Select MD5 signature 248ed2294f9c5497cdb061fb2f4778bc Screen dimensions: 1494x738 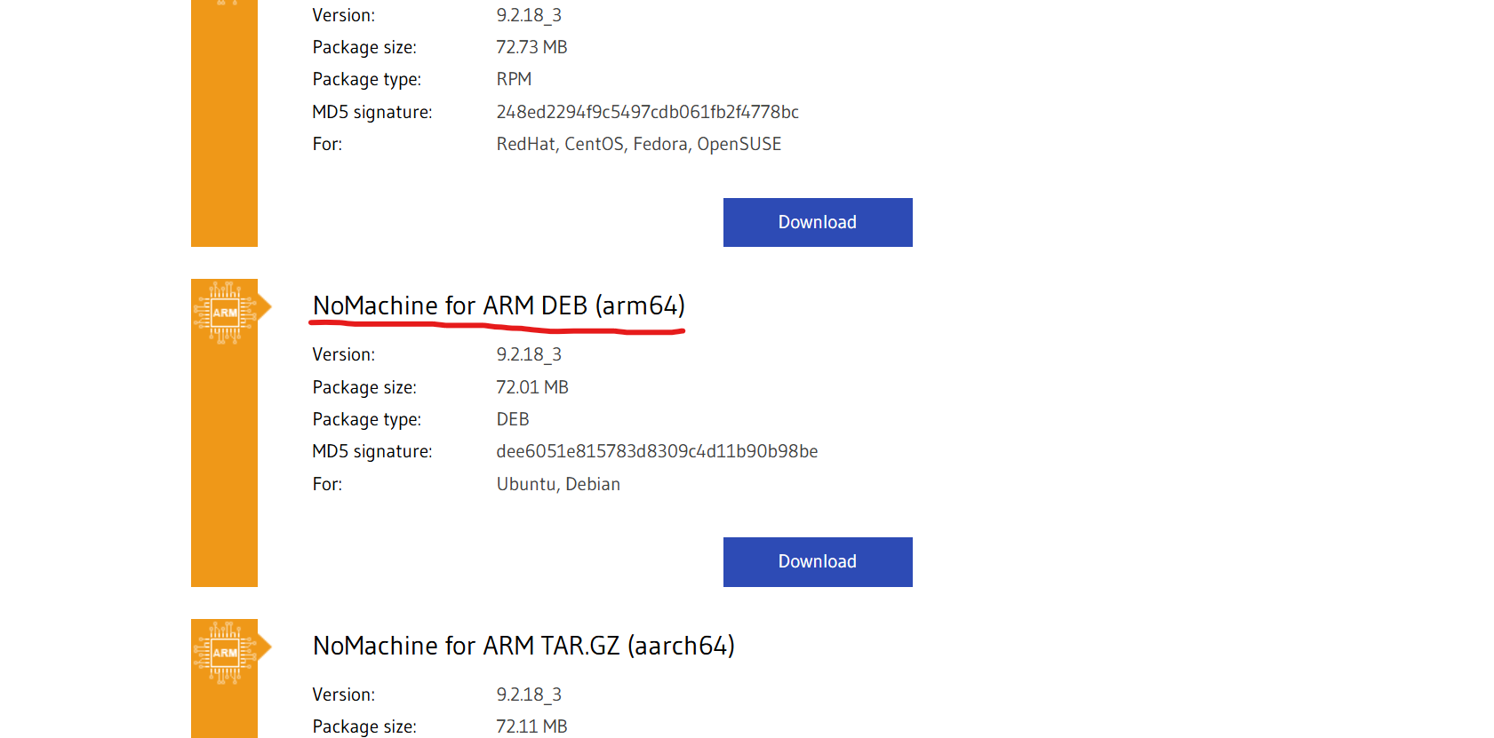647,112
